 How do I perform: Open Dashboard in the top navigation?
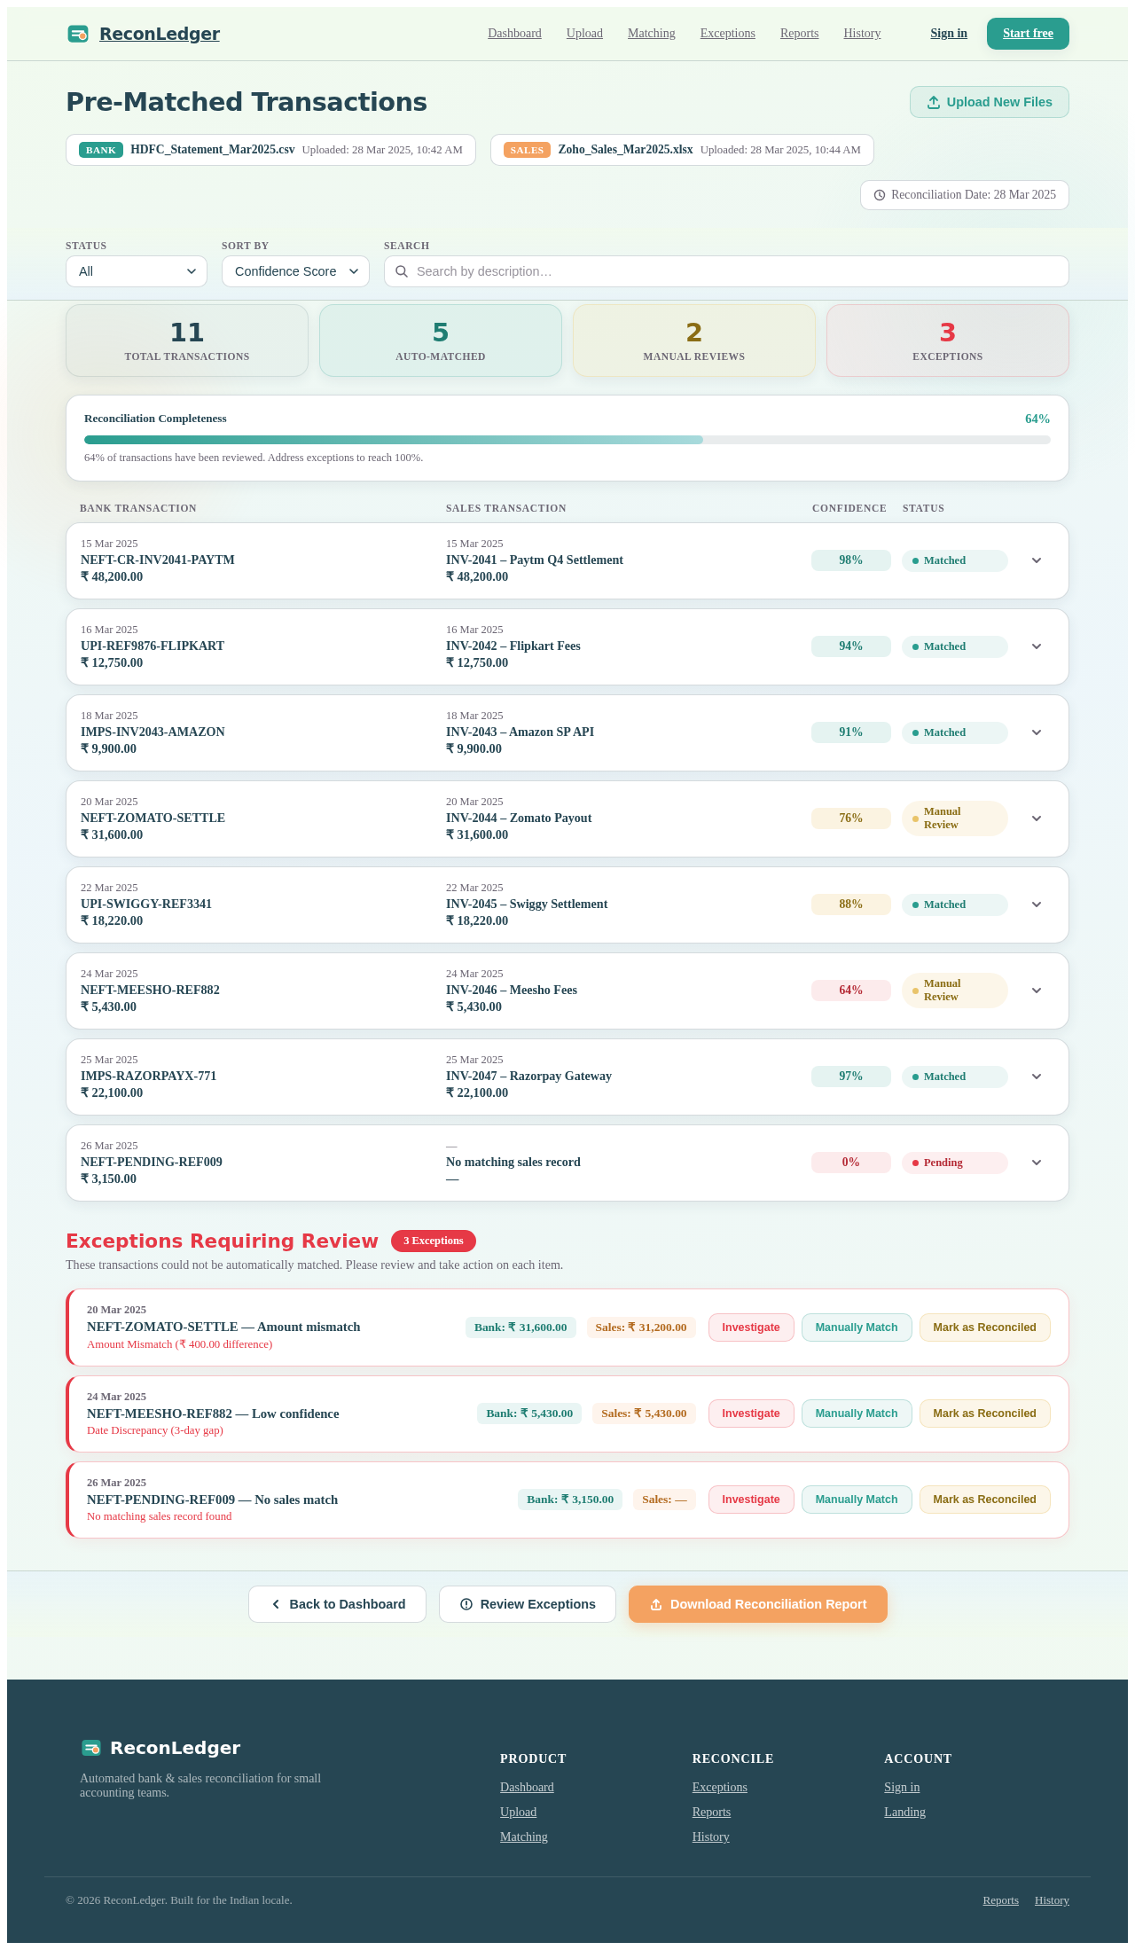pyautogui.click(x=514, y=34)
